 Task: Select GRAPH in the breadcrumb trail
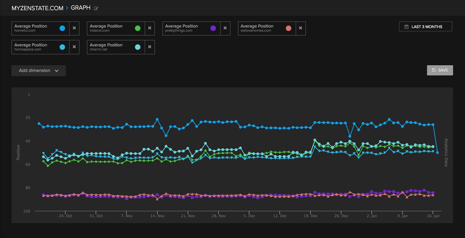click(x=81, y=8)
